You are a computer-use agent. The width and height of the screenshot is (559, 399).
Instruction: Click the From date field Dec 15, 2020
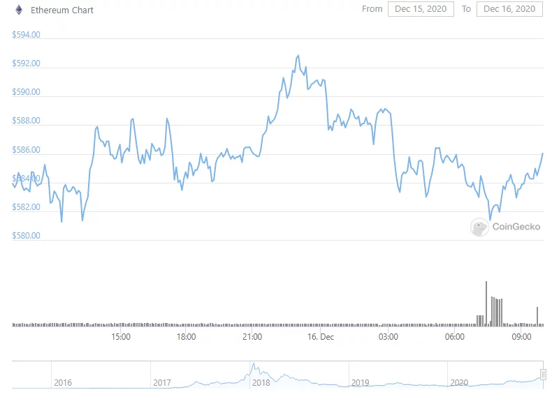coord(421,9)
